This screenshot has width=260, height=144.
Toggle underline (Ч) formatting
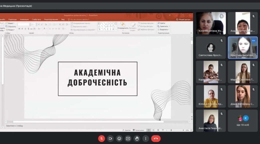(x=25, y=29)
